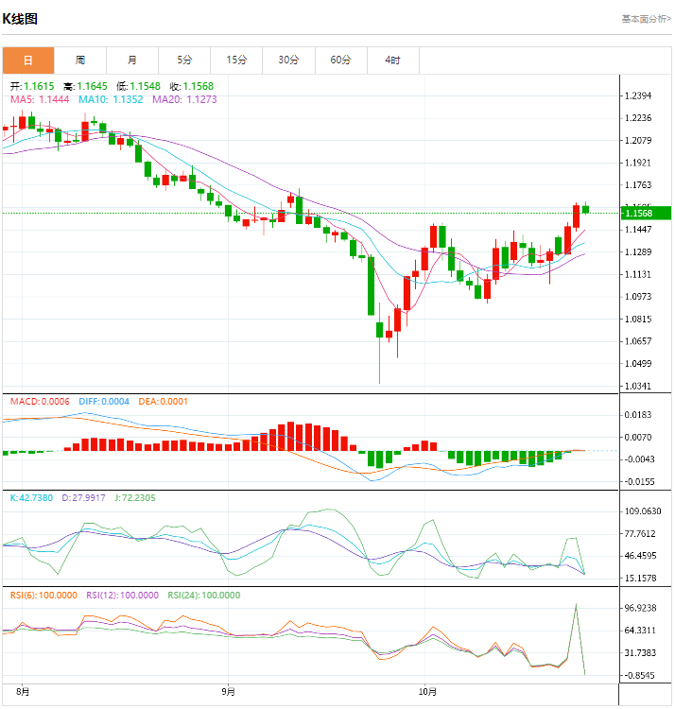Viewport: 675px width, 709px height.
Task: Click the K线图 title
Action: (x=20, y=19)
